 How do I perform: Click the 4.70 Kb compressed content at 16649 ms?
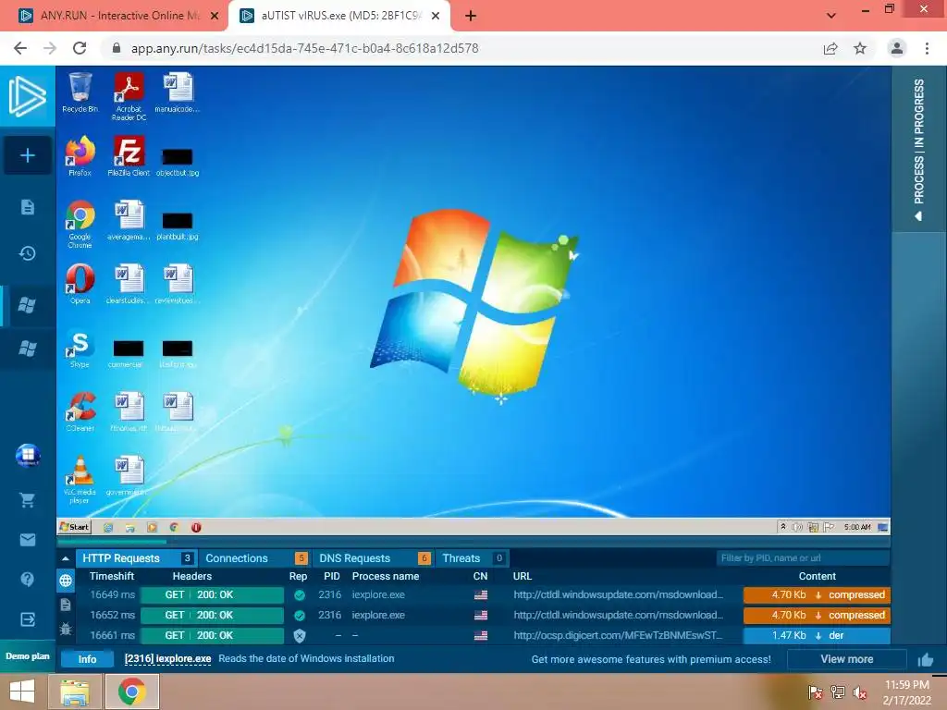817,594
